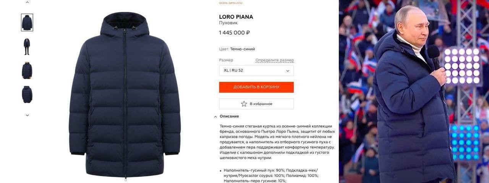Click the star icon in В избранное
Viewport: 489px width, 183px height.
click(244, 104)
